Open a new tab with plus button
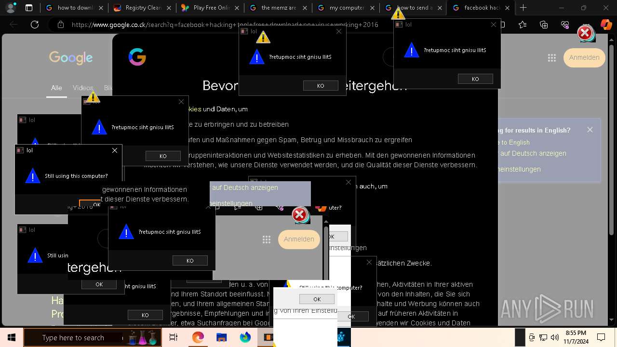The image size is (617, 347). [523, 8]
